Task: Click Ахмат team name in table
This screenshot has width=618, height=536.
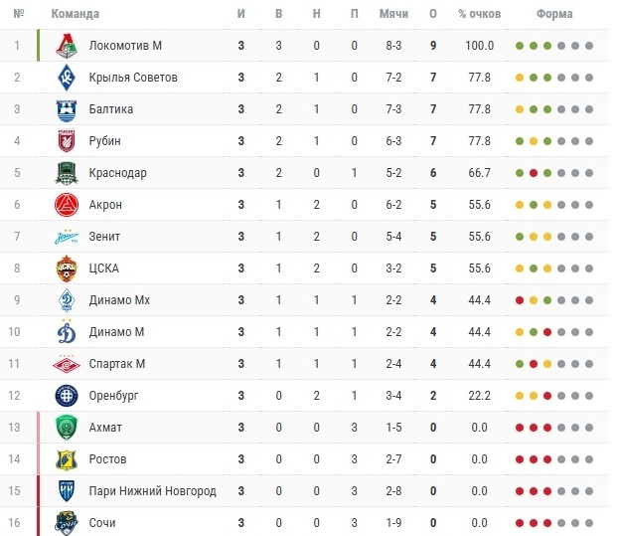Action: click(x=105, y=428)
